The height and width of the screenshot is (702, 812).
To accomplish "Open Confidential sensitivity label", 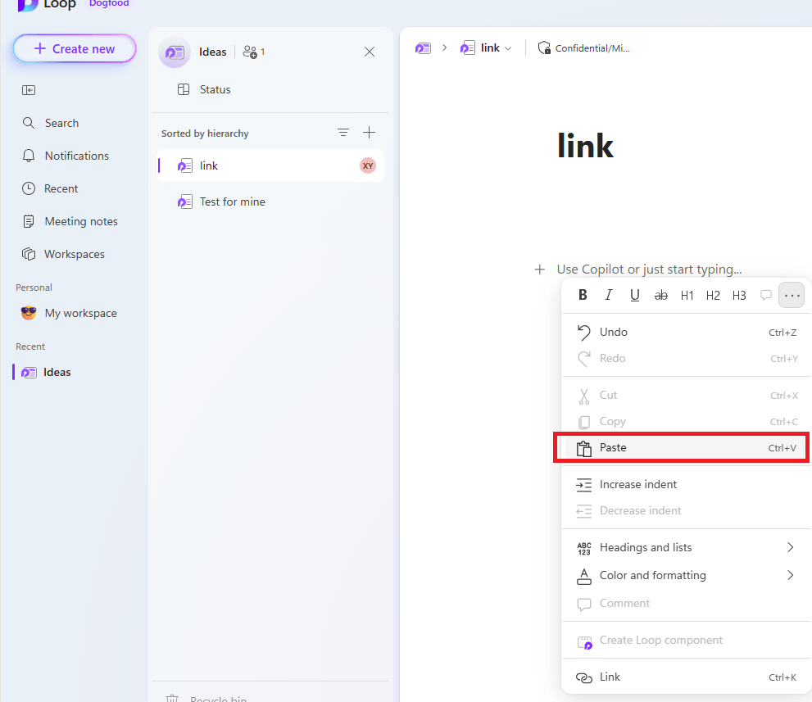I will pyautogui.click(x=583, y=48).
